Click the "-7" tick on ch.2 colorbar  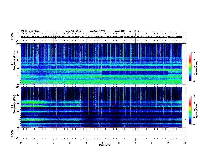(x=194, y=124)
